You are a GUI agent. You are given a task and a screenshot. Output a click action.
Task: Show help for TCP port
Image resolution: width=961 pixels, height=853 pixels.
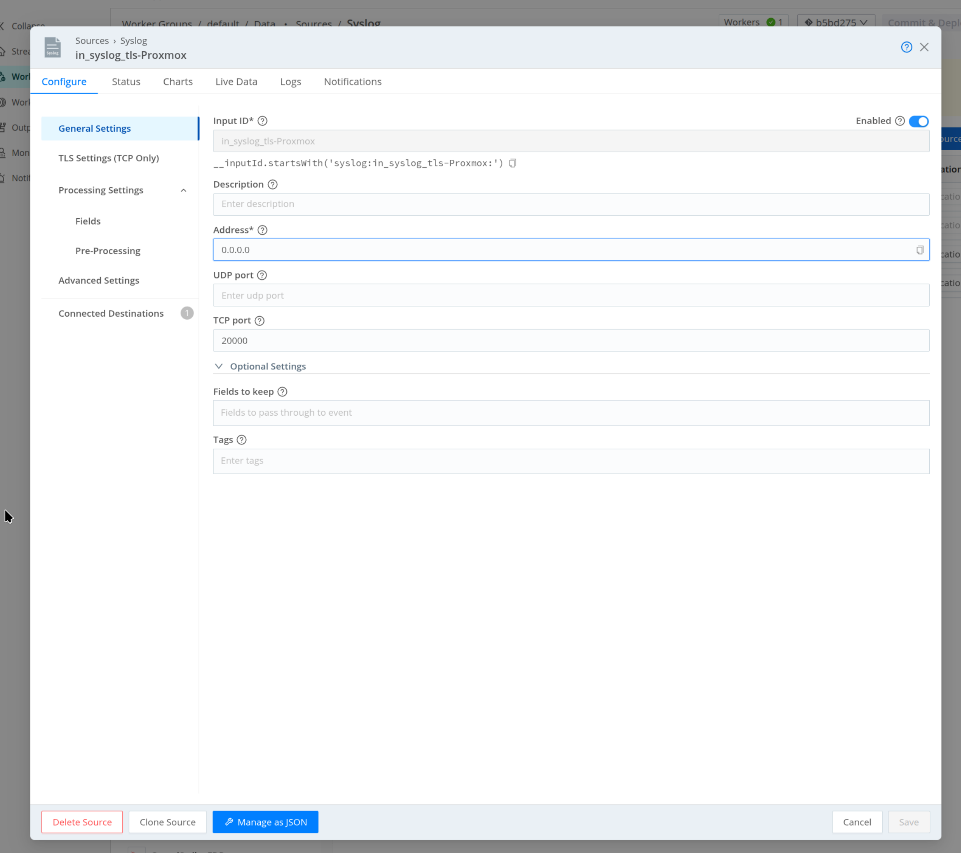point(260,321)
